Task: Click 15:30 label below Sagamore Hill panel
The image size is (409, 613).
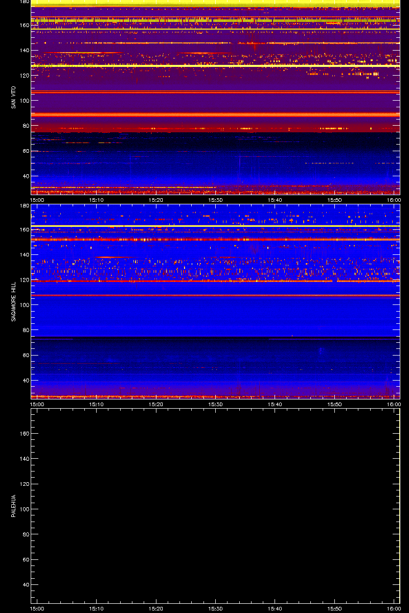Action: click(216, 405)
